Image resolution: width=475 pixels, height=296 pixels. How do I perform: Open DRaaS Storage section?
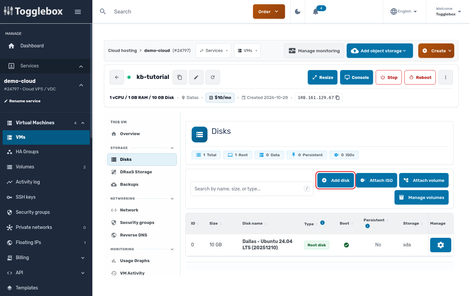point(142,172)
